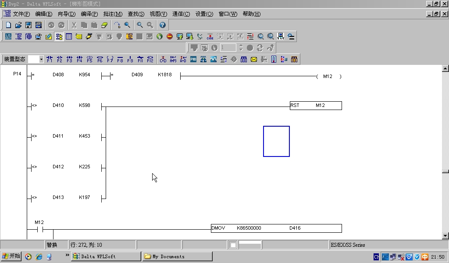The image size is (449, 263).
Task: Click the 开始 Start button
Action: pyautogui.click(x=11, y=256)
